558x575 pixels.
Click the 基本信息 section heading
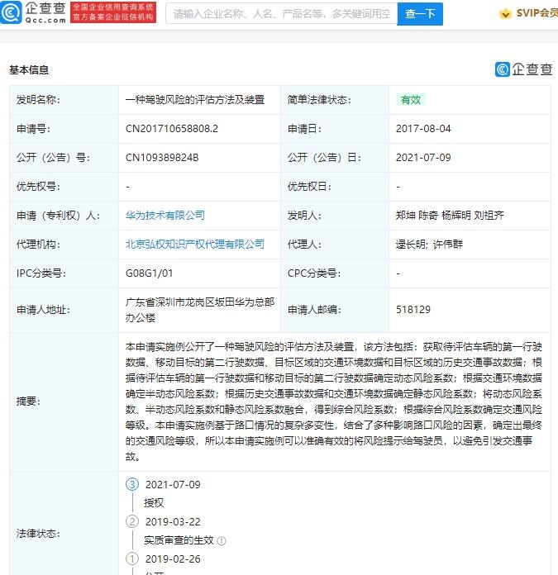pyautogui.click(x=29, y=69)
